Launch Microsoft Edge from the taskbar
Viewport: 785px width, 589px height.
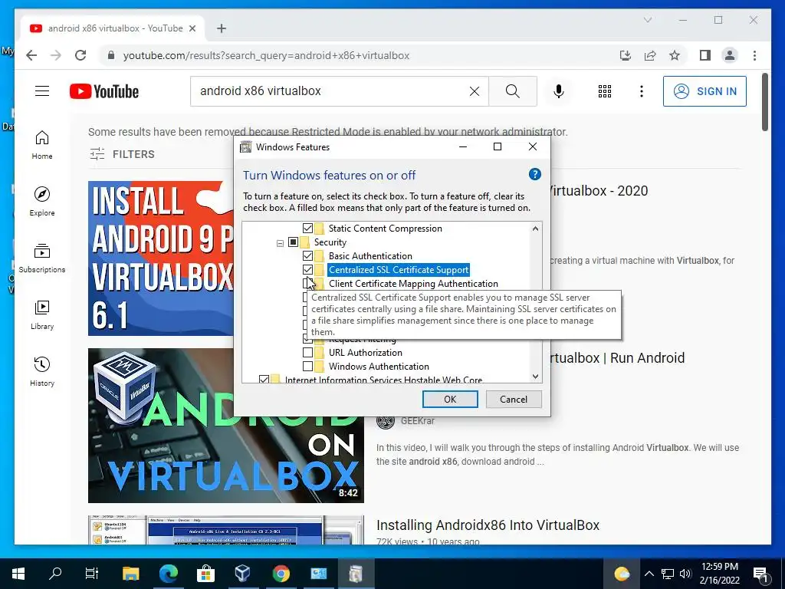[168, 573]
